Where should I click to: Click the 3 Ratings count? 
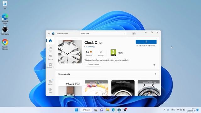pos(101,53)
